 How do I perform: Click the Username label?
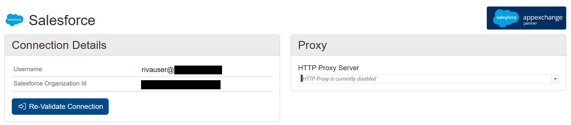click(28, 69)
